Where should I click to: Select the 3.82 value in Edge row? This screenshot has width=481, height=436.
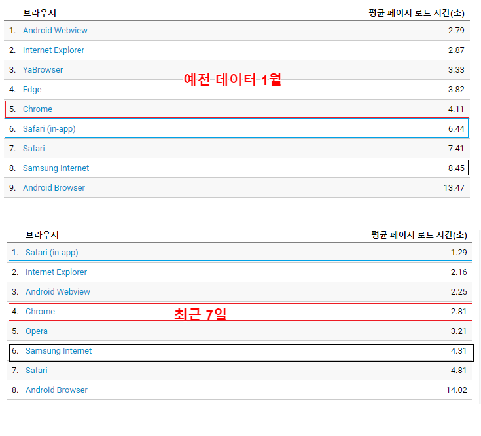[456, 90]
